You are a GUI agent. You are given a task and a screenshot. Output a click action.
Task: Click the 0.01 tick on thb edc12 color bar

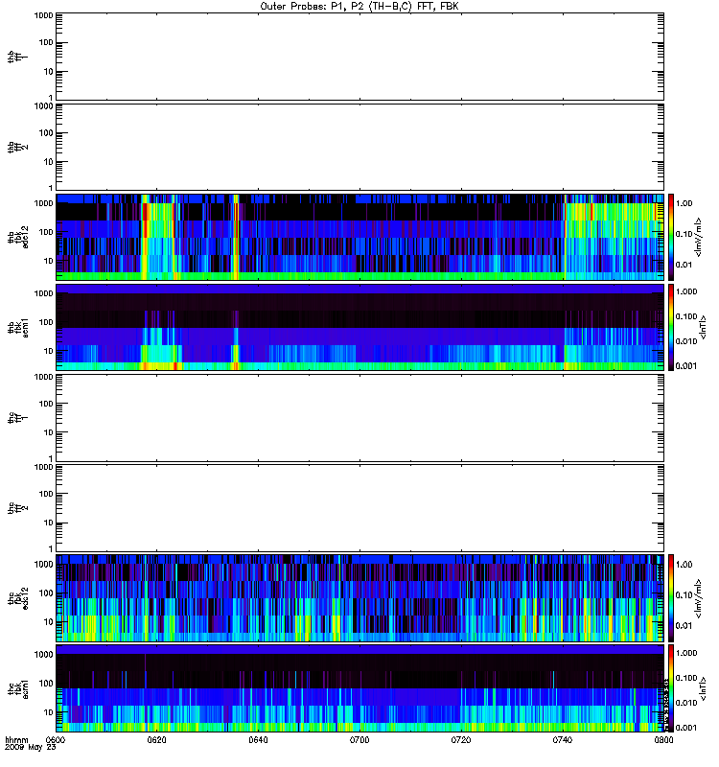click(x=684, y=265)
